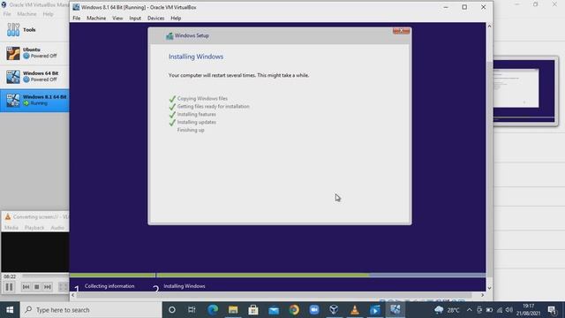Switch to running VM taskbar icon

(x=395, y=310)
